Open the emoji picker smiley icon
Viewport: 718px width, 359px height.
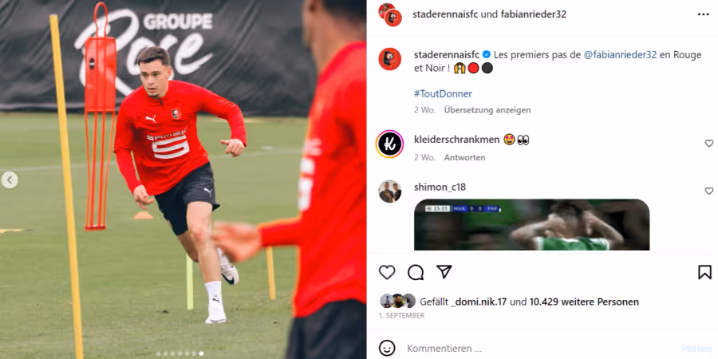pyautogui.click(x=387, y=348)
